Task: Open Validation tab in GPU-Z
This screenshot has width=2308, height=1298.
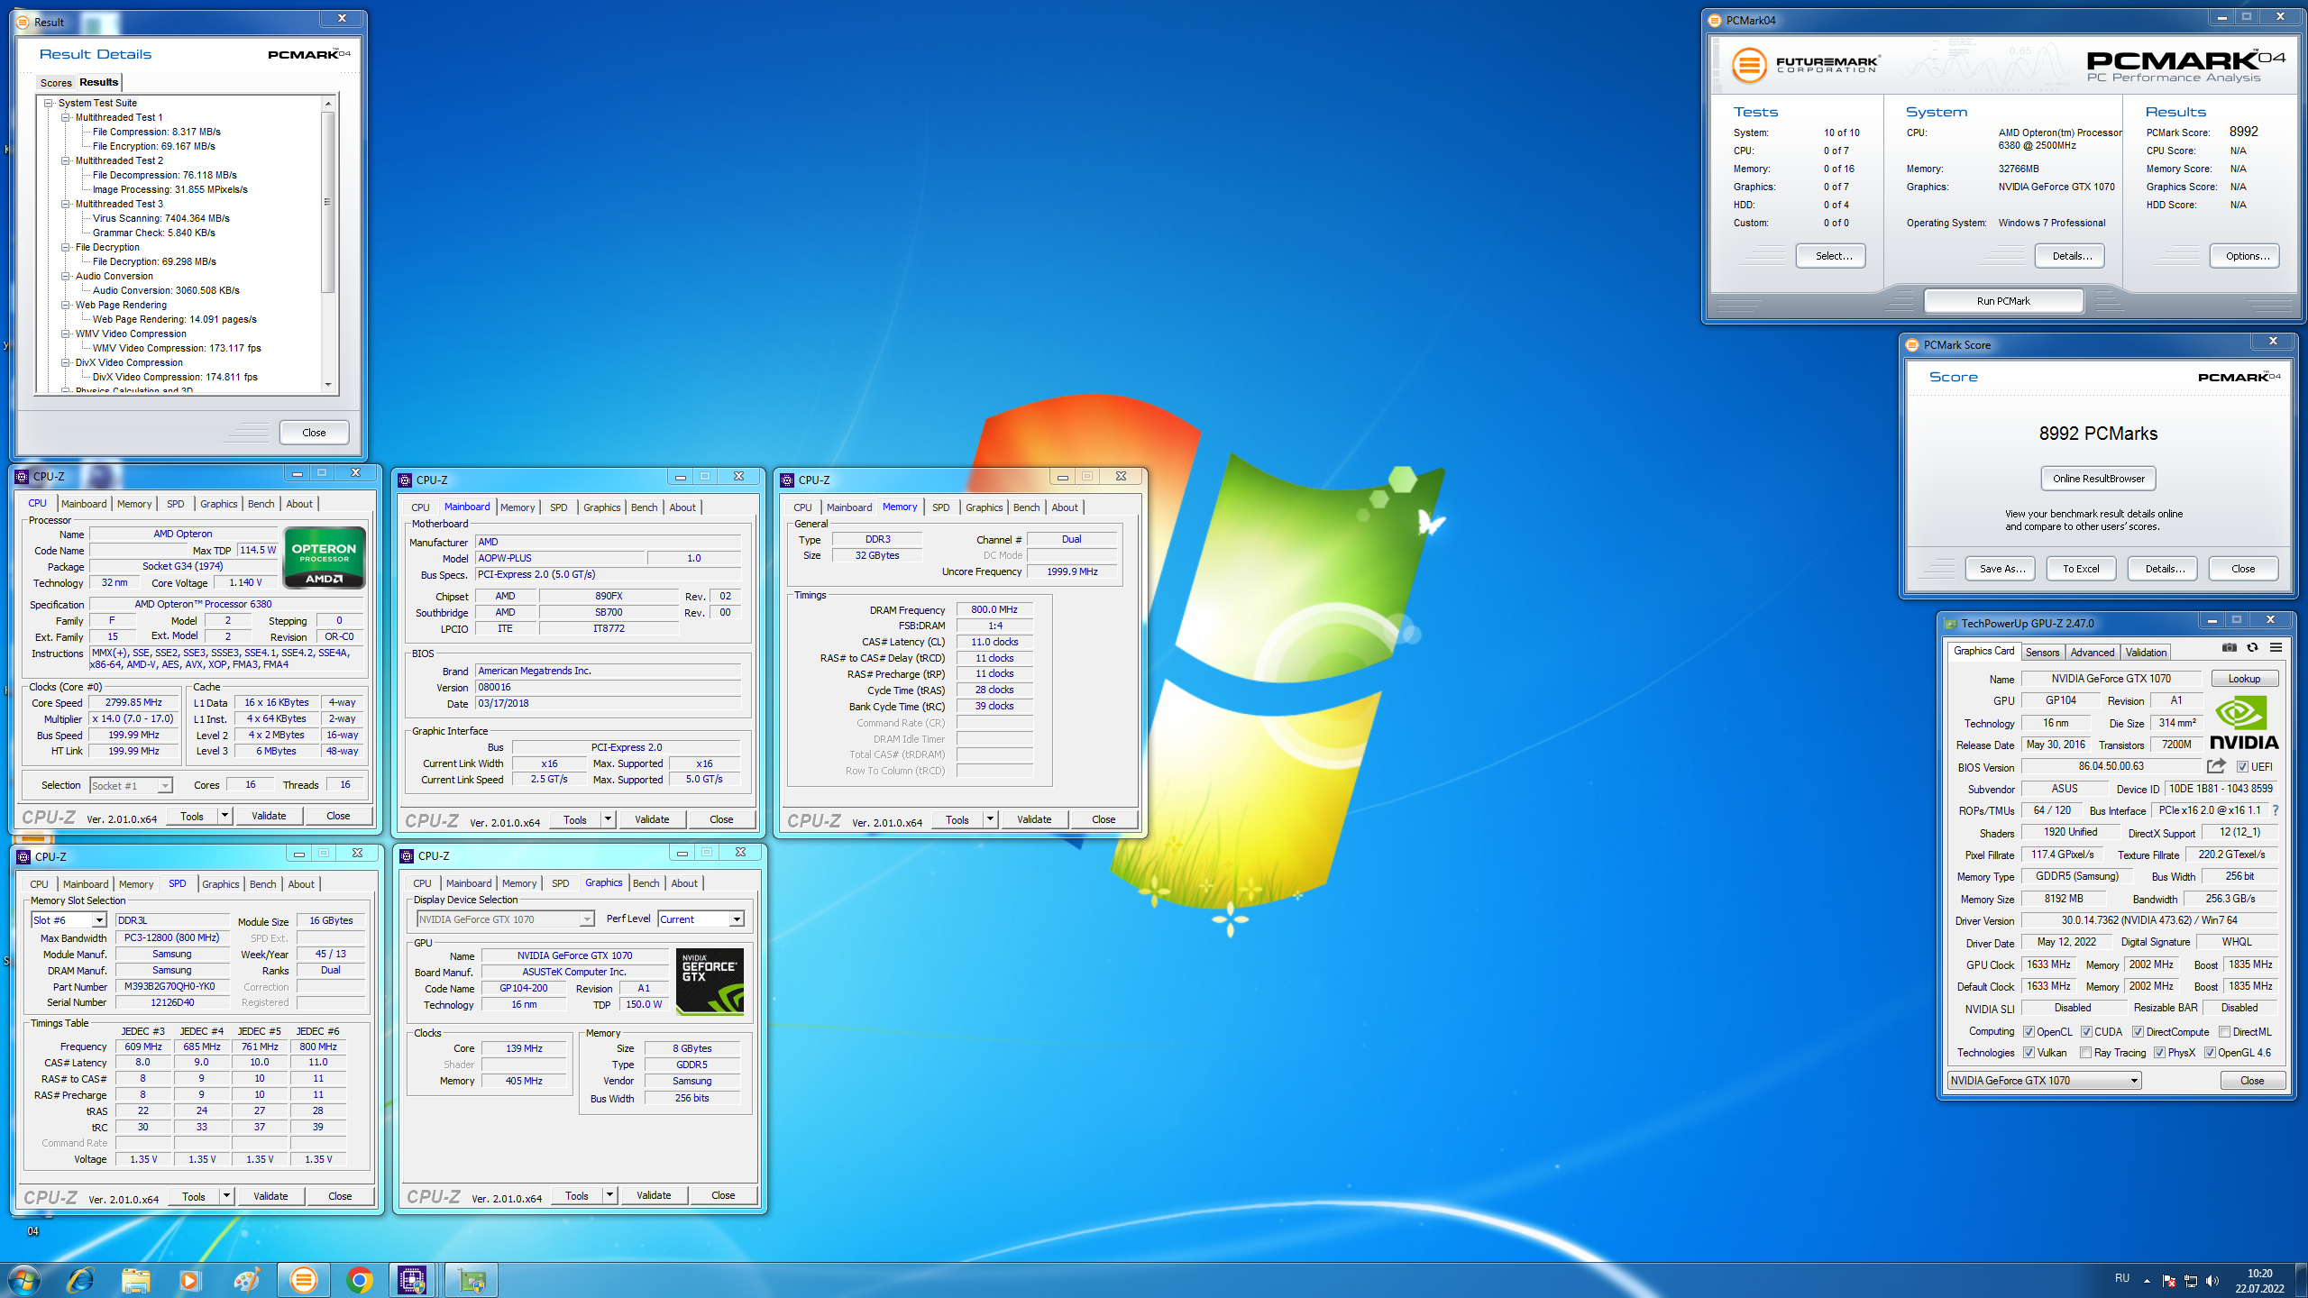Action: point(2146,653)
